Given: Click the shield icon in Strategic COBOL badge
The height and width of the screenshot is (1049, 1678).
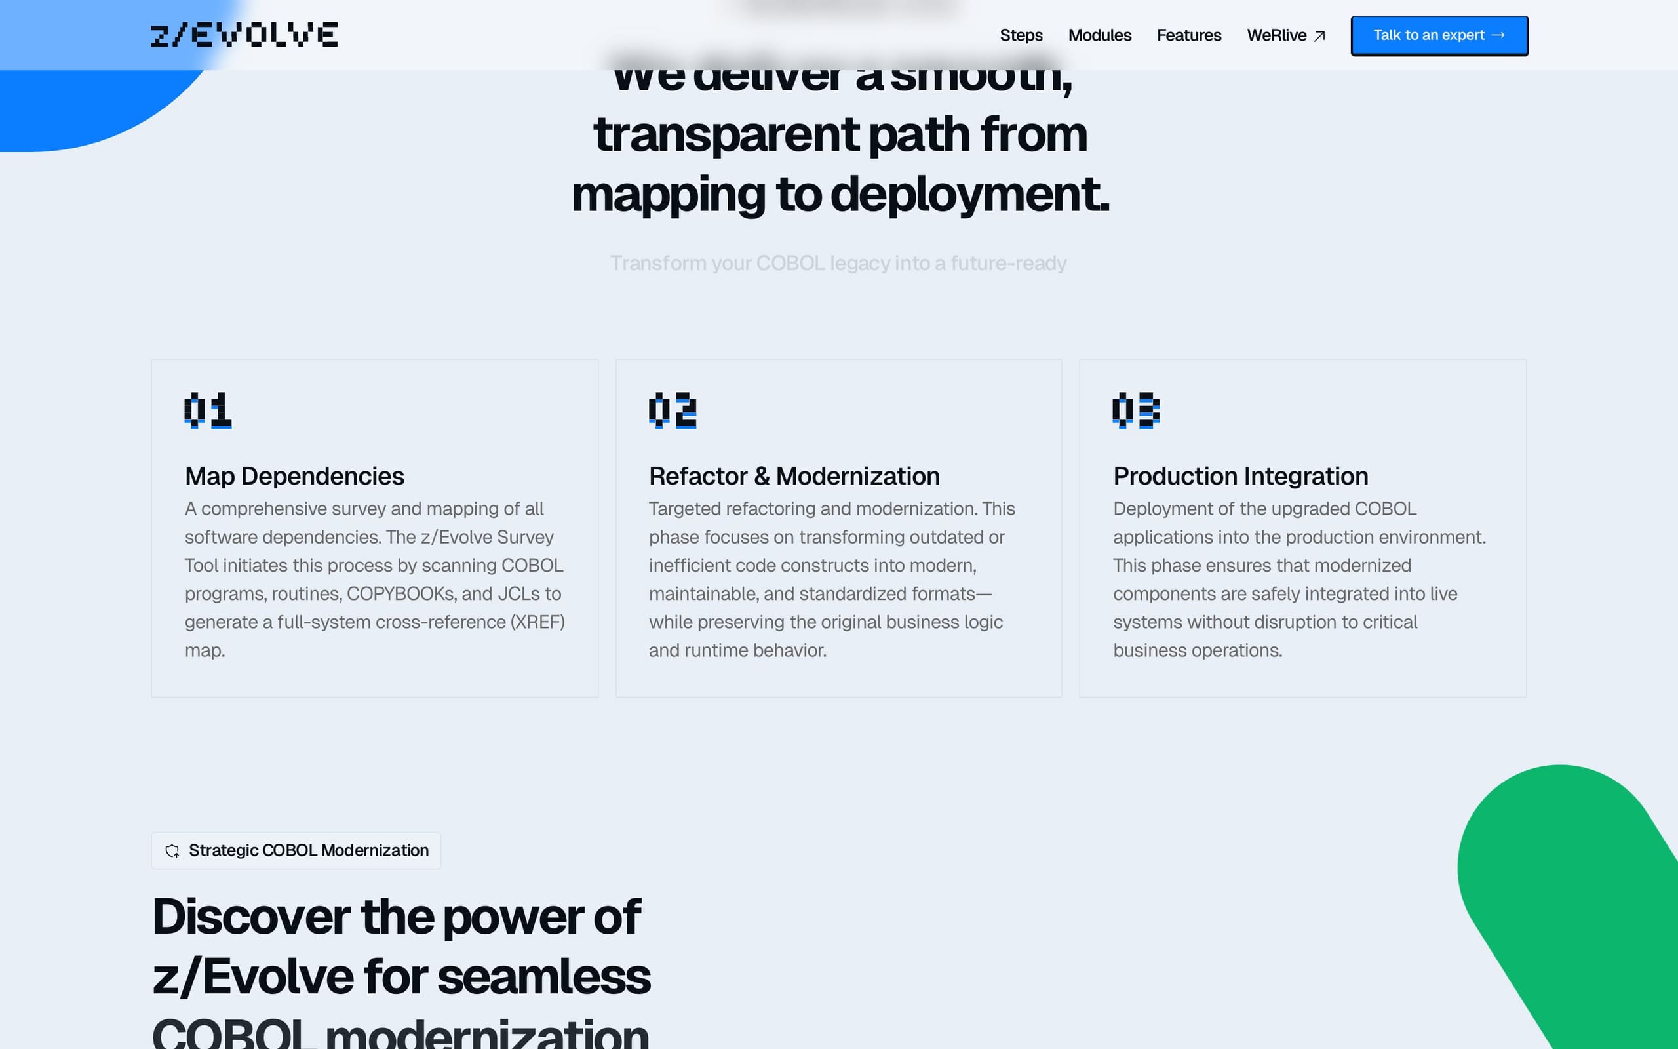Looking at the screenshot, I should [x=172, y=851].
